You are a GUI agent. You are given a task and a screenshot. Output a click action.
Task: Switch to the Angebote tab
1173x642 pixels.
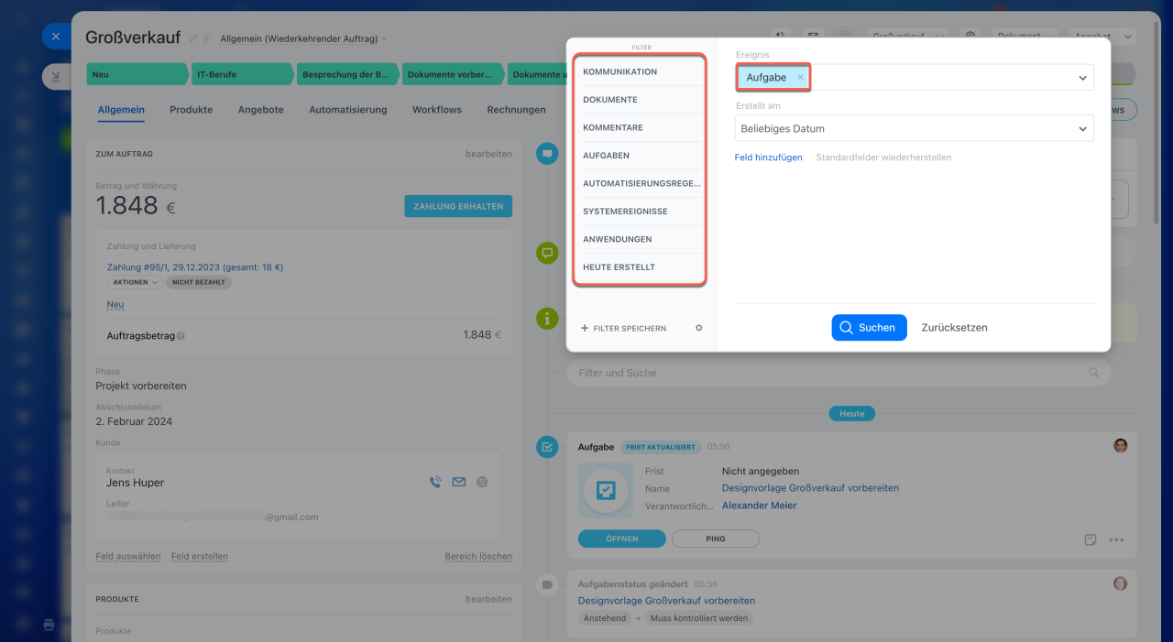[261, 109]
